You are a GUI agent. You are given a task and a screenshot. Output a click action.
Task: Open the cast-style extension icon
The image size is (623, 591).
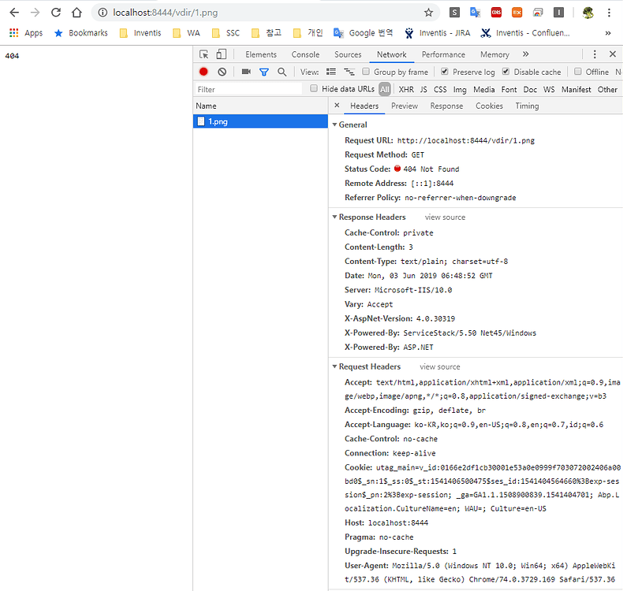(x=538, y=13)
